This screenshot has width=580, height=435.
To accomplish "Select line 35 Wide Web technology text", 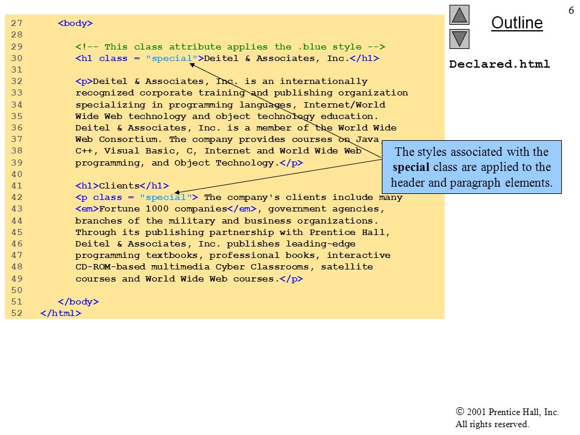I will click(227, 117).
